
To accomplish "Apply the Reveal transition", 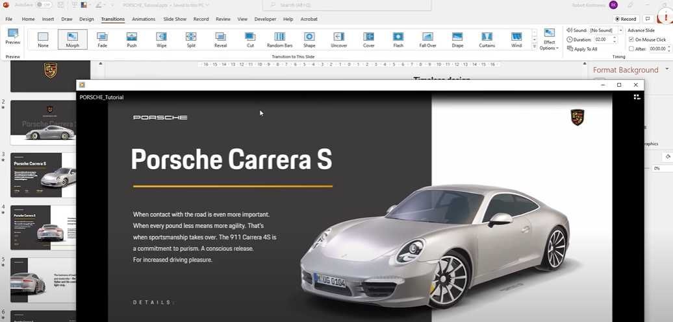I will pyautogui.click(x=221, y=40).
